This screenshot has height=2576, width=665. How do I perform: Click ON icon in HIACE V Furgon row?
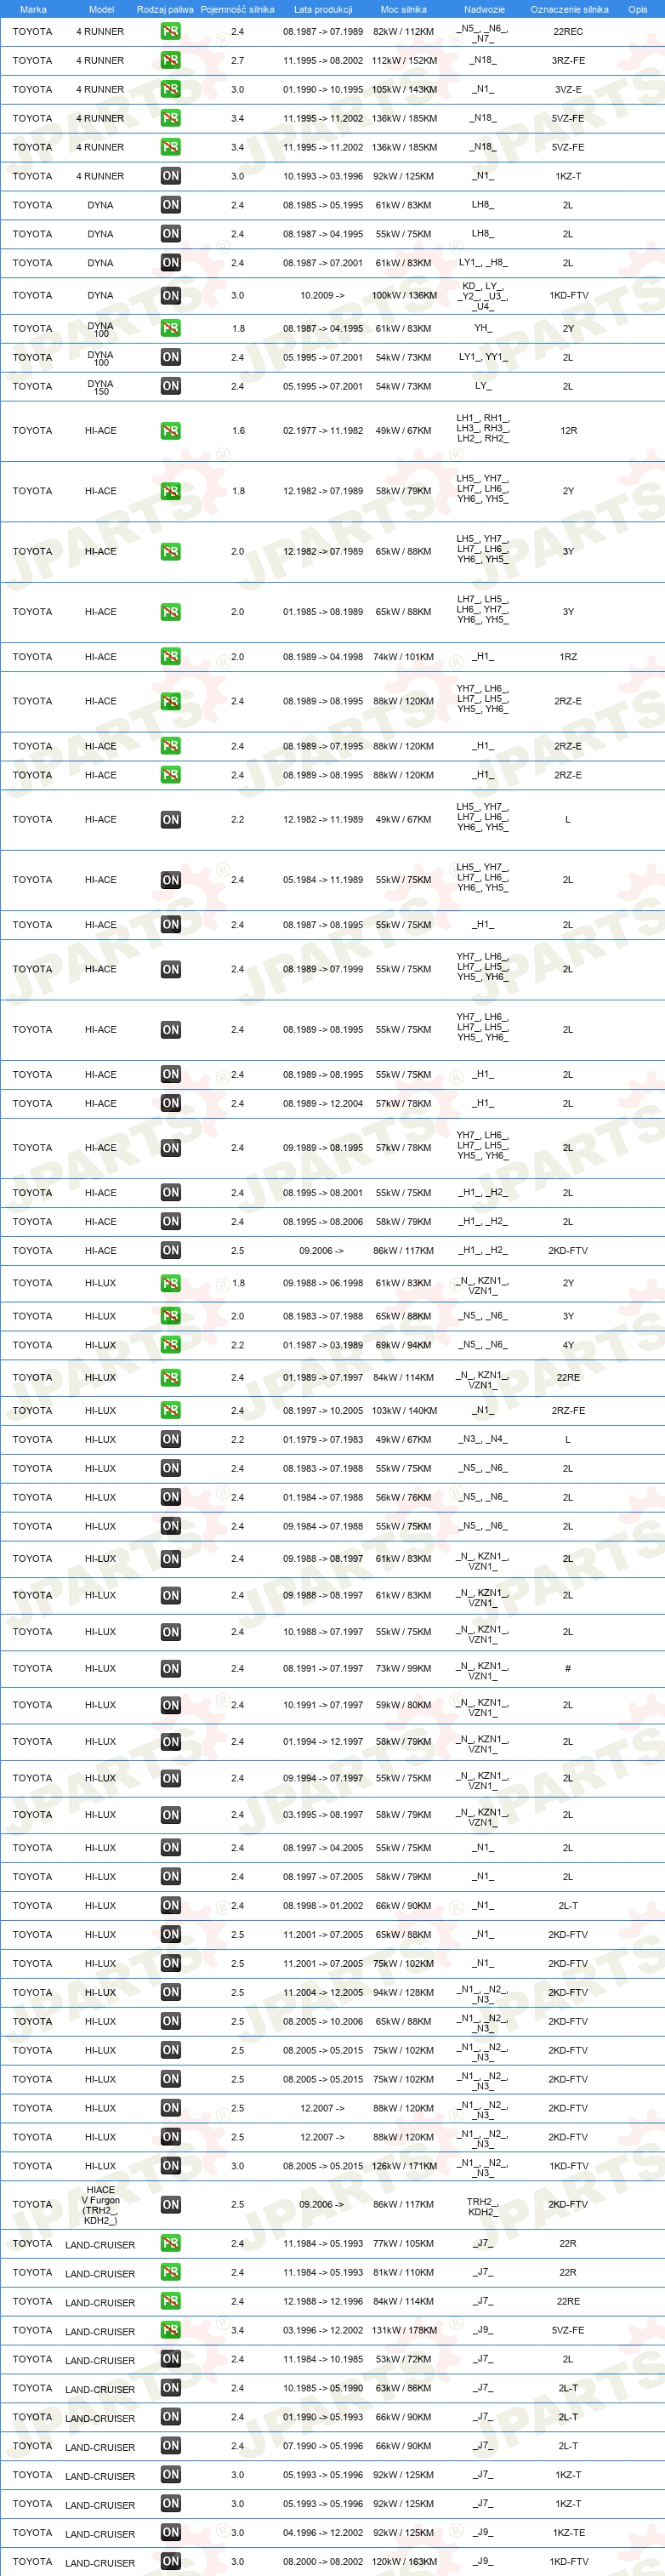[171, 2205]
